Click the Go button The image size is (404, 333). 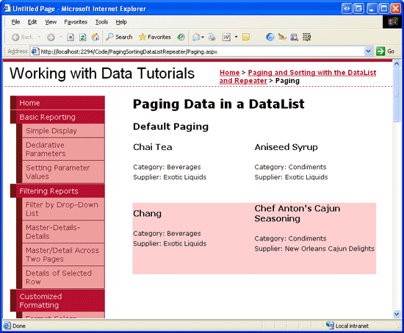tap(385, 51)
